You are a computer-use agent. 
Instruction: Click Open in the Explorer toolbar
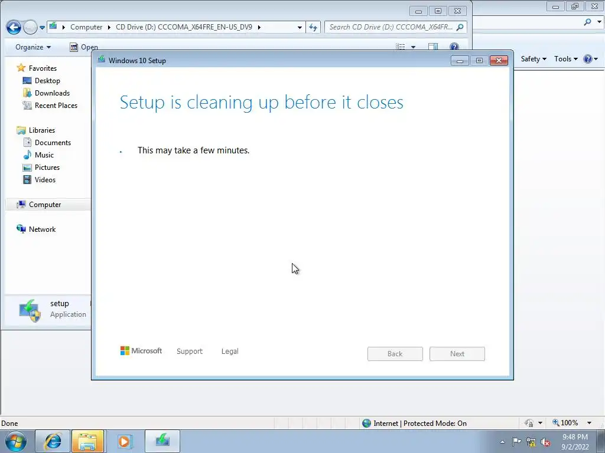[x=84, y=47]
